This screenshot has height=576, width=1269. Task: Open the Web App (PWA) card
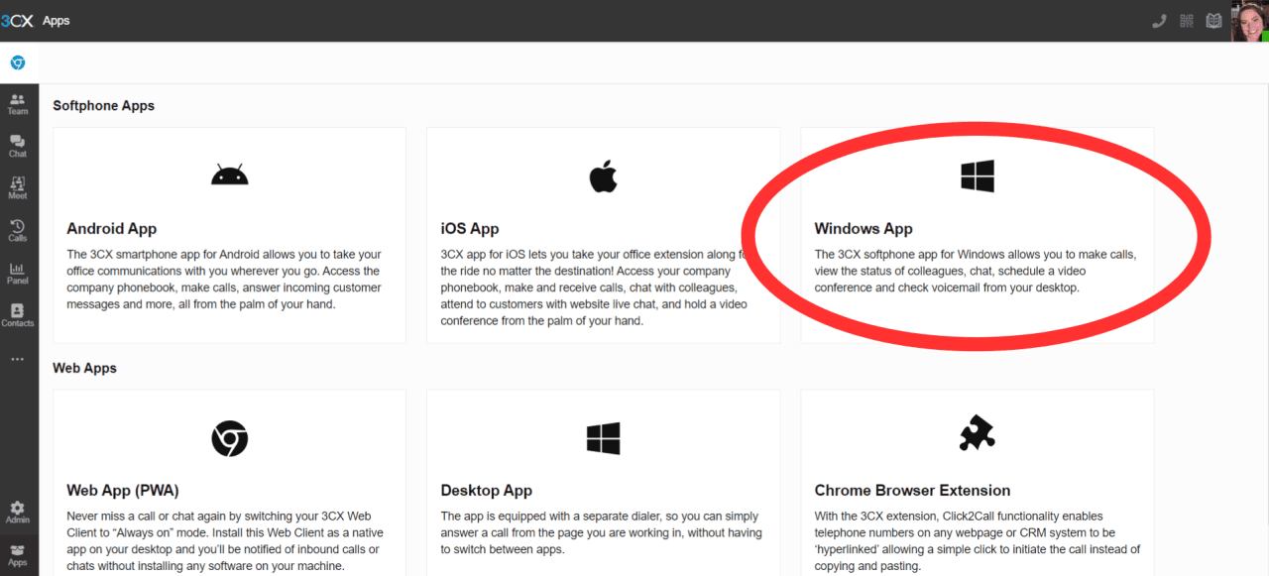tap(230, 483)
